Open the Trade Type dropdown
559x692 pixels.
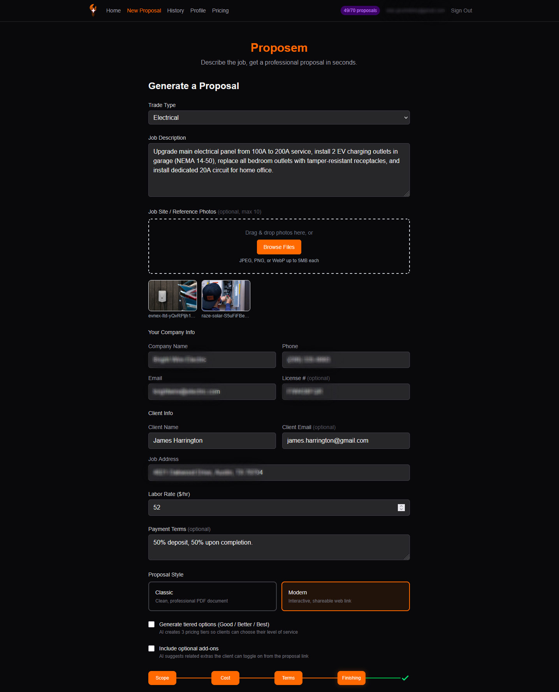pyautogui.click(x=279, y=117)
